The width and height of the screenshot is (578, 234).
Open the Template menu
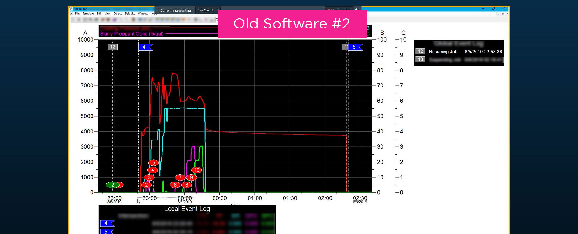point(88,14)
